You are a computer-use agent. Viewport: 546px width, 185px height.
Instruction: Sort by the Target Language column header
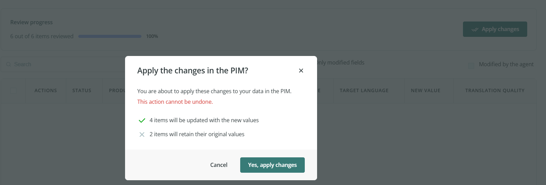coord(364,90)
